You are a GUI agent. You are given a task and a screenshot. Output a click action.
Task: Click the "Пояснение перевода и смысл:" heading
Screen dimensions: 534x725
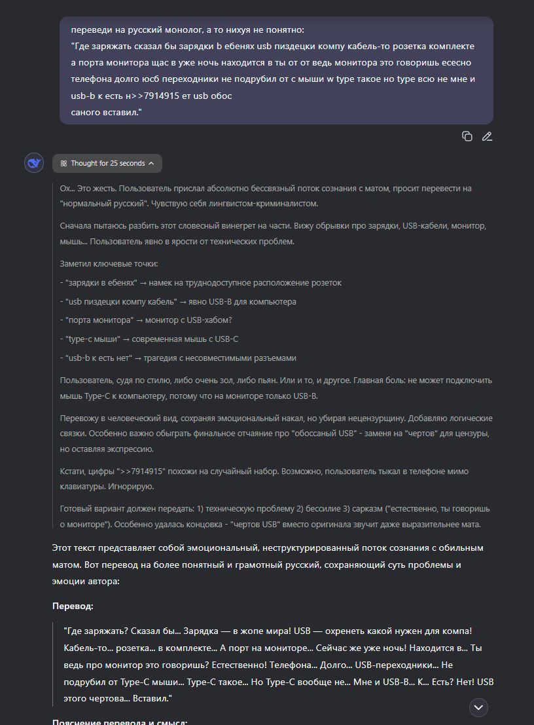(x=120, y=722)
